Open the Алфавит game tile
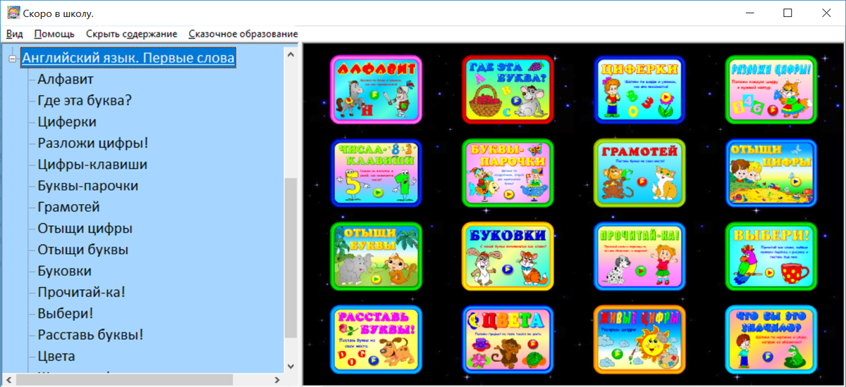Screen dimensions: 846x387 (x=376, y=89)
